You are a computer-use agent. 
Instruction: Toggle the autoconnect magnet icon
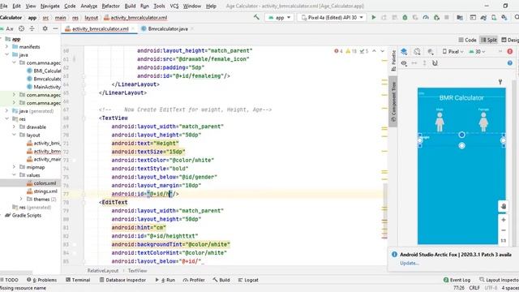(435, 63)
